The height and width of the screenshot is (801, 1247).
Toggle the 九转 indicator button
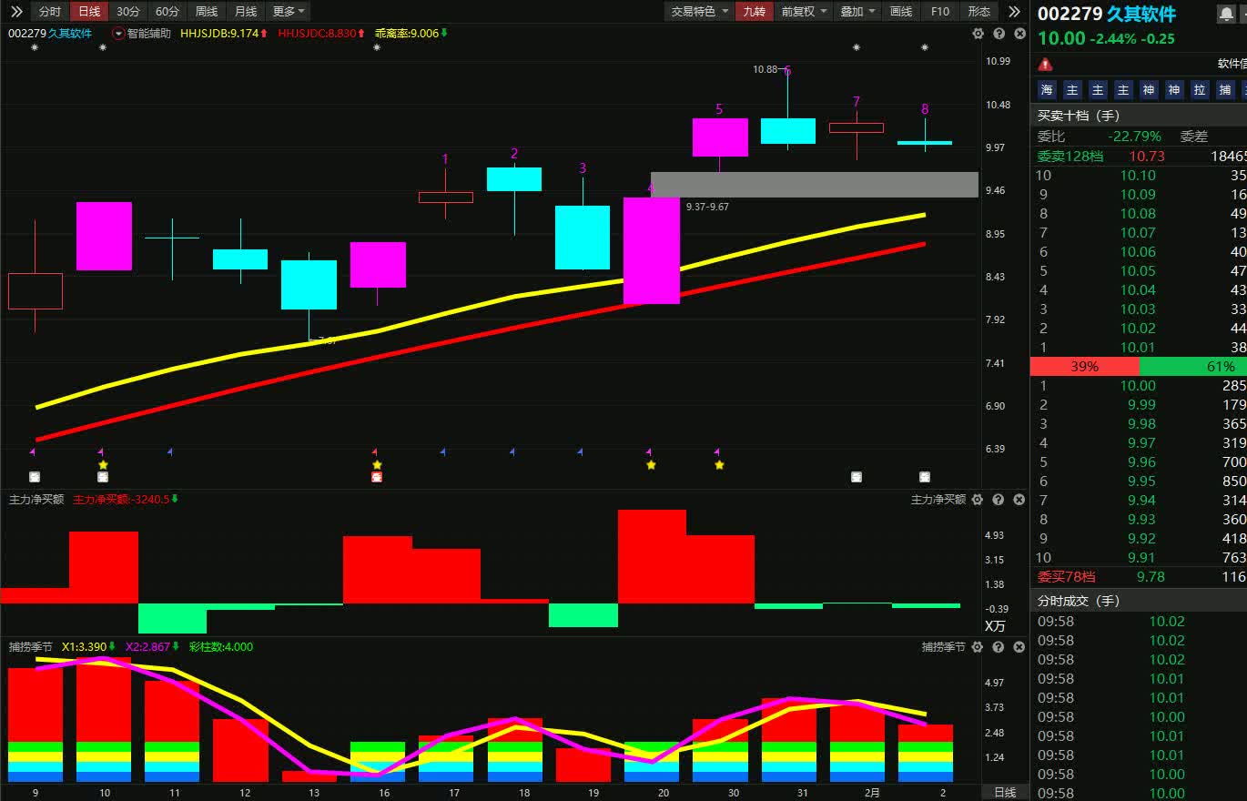click(x=754, y=12)
